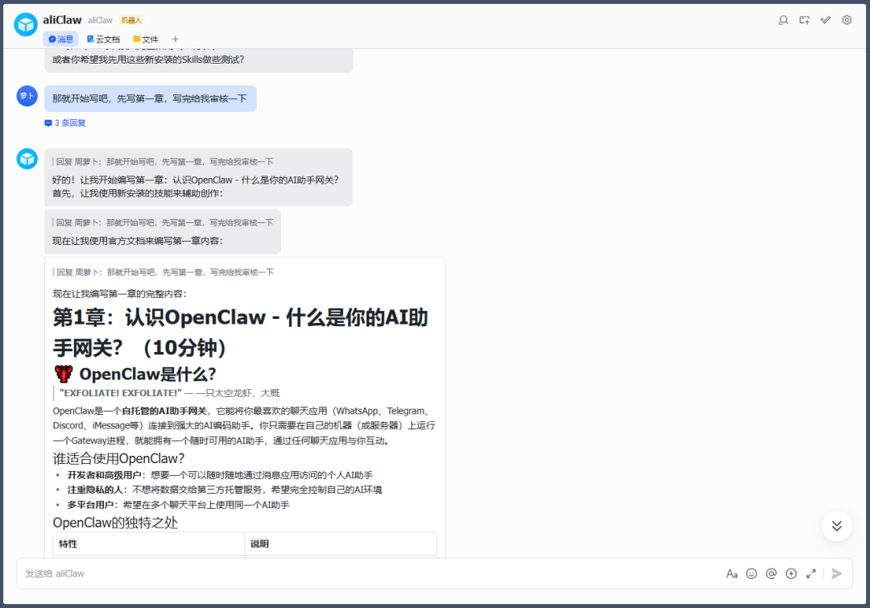
Task: Click the add-to-group chat icon in header
Action: (x=804, y=20)
